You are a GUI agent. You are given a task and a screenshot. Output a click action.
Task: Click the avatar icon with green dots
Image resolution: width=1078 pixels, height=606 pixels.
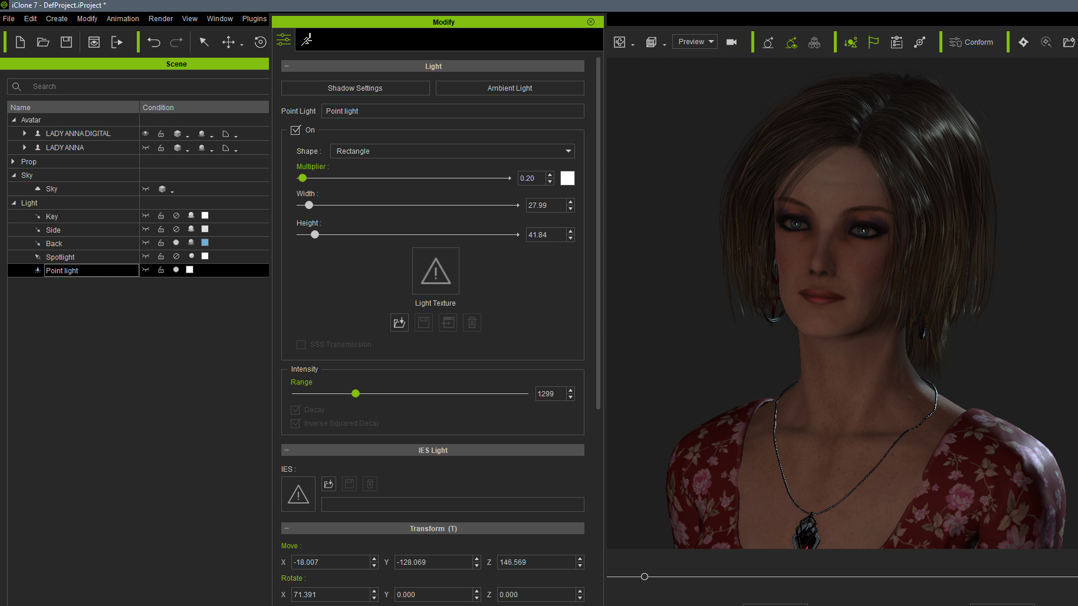pos(791,42)
